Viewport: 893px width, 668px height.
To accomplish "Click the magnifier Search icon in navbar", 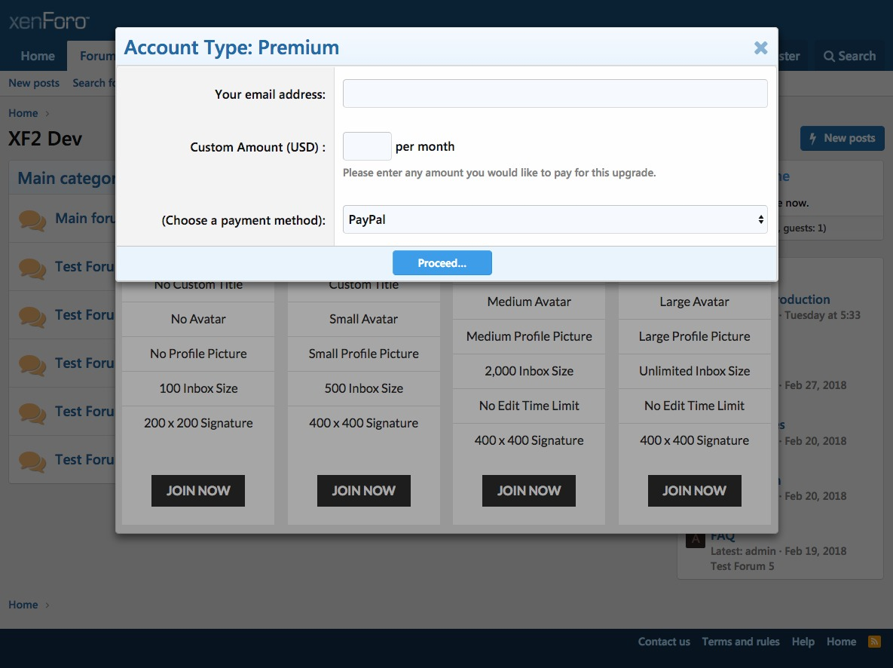I will (829, 57).
